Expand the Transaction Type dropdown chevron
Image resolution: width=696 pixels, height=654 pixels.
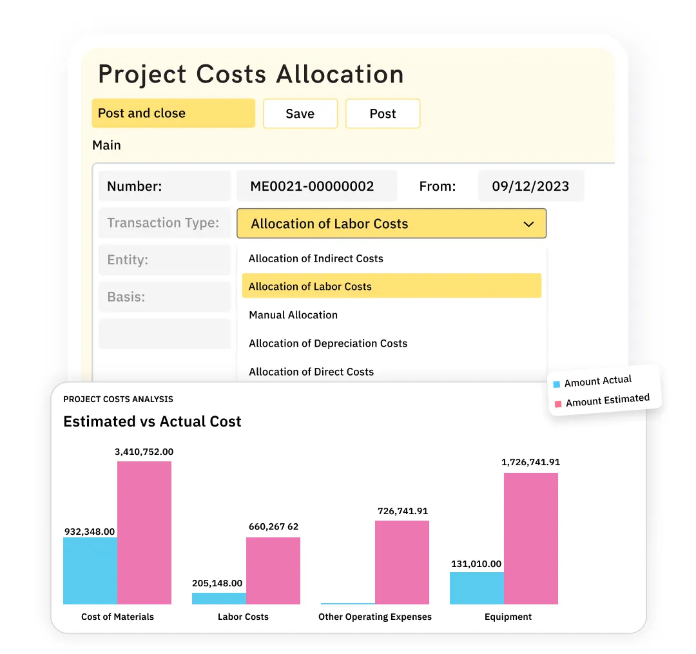coord(528,224)
